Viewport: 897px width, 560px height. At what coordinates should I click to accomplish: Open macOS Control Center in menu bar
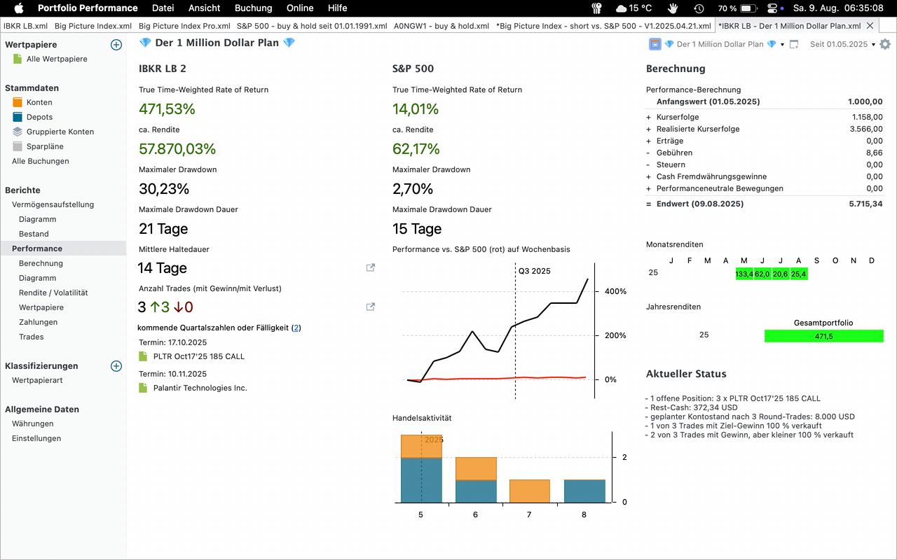coord(773,8)
